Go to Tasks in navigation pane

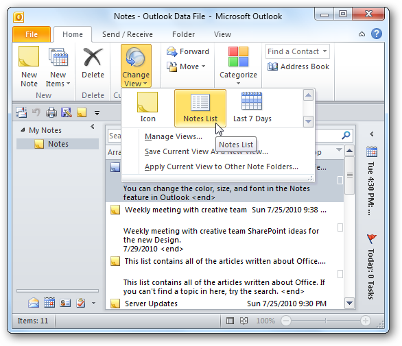[81, 303]
